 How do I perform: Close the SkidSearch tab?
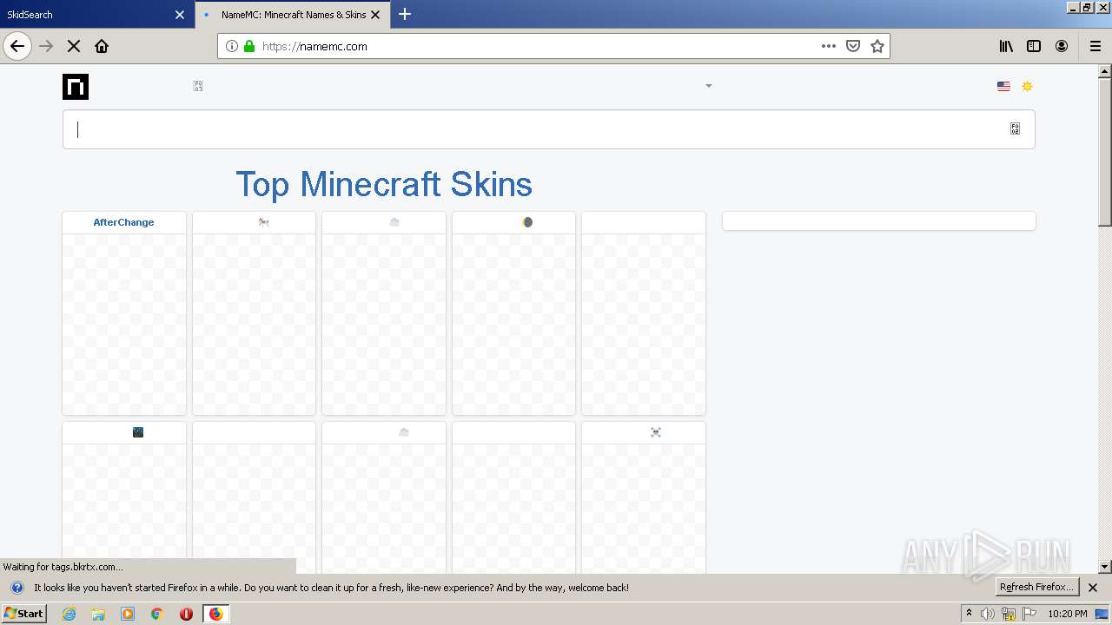coord(180,15)
